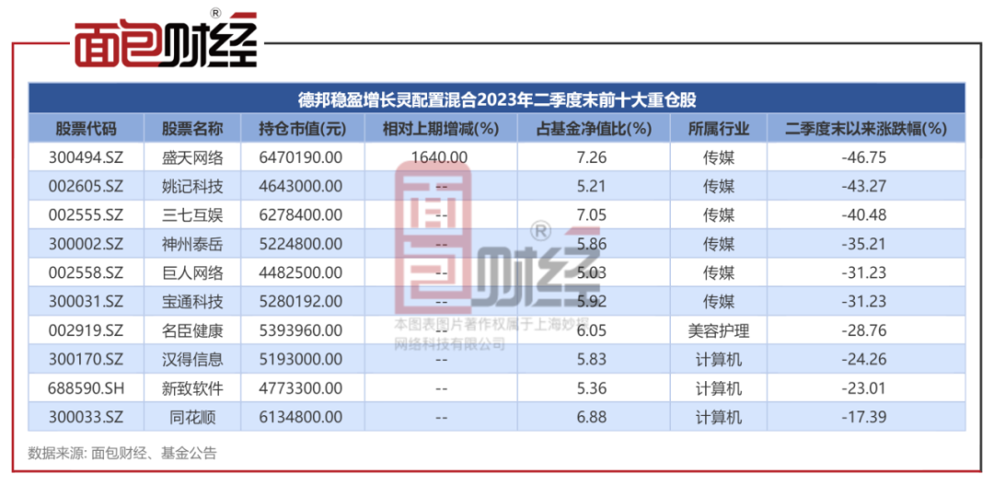Click the stock name 盛天网络
994x485 pixels.
point(191,157)
